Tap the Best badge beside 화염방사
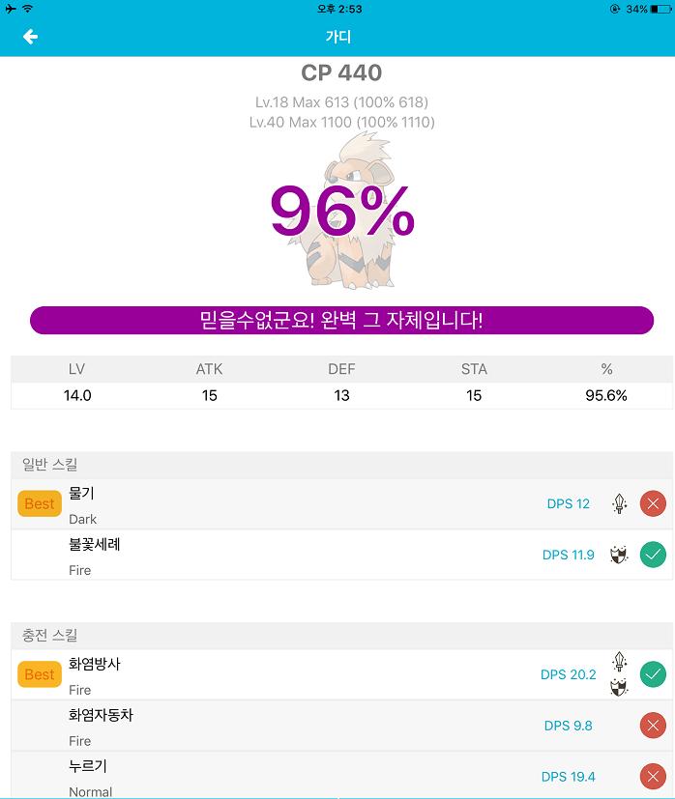This screenshot has height=799, width=675. pyautogui.click(x=40, y=674)
